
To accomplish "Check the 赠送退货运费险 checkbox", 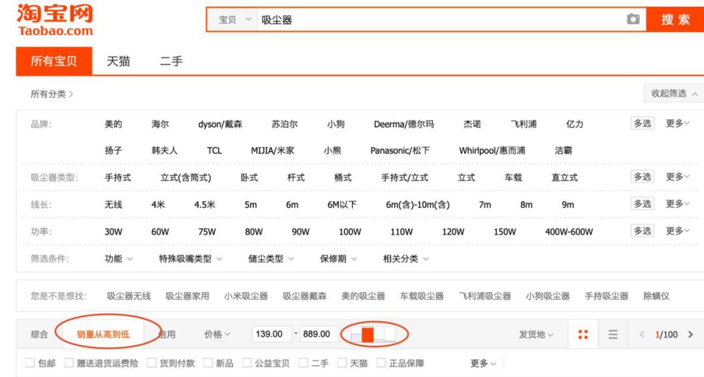I will (68, 363).
